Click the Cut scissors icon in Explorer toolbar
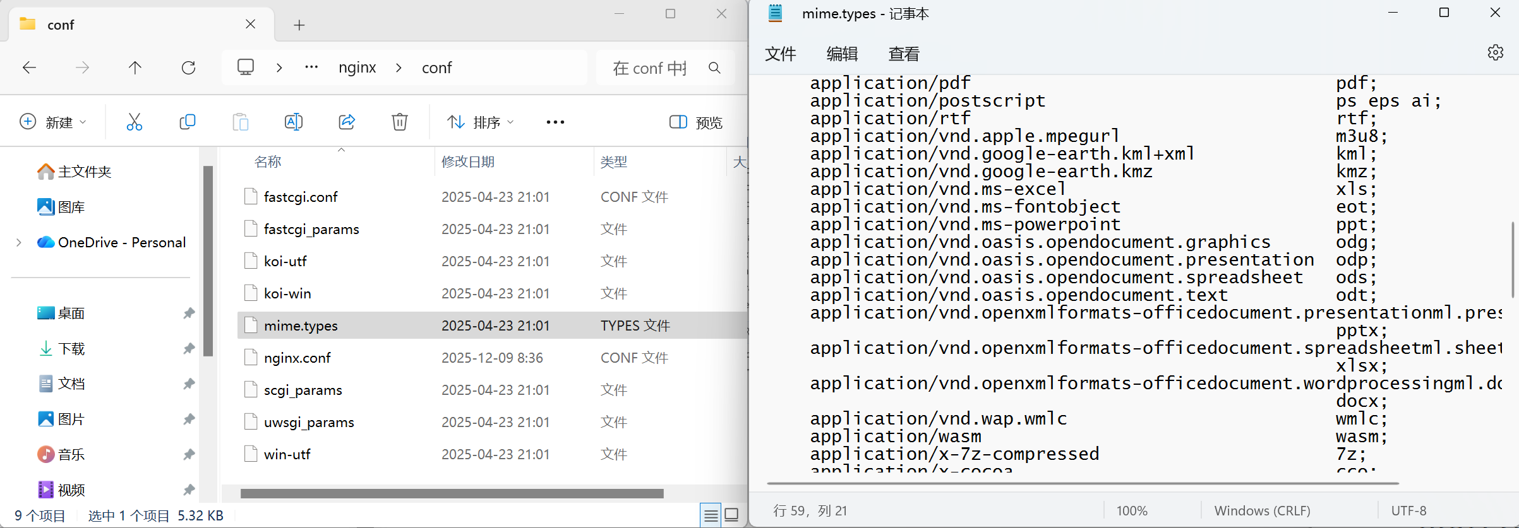 (x=134, y=122)
